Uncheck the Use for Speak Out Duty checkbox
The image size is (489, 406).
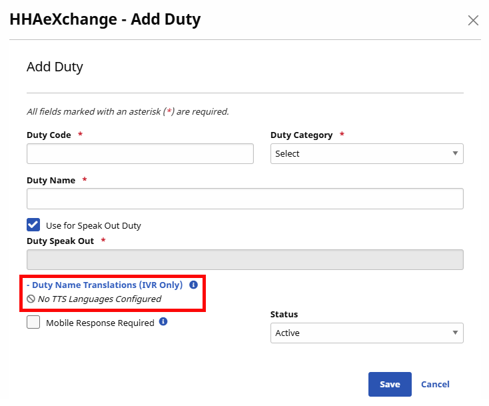33,225
